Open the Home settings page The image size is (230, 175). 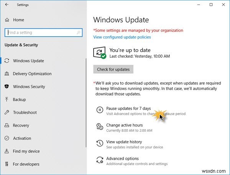click(18, 20)
